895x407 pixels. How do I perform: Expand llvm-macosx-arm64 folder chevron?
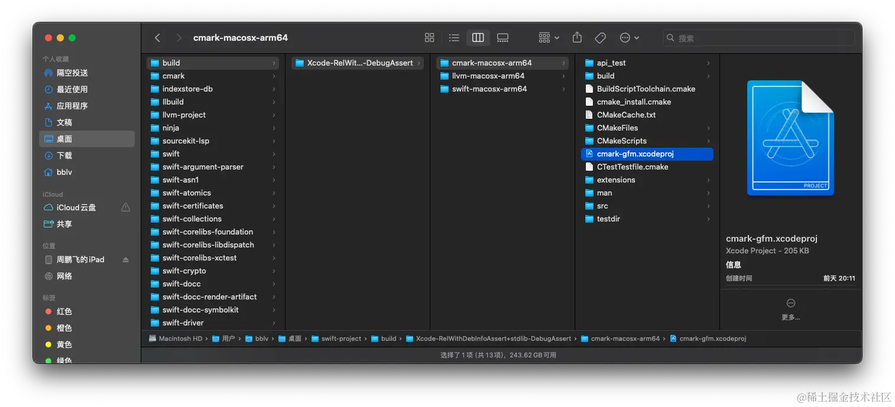coord(563,76)
